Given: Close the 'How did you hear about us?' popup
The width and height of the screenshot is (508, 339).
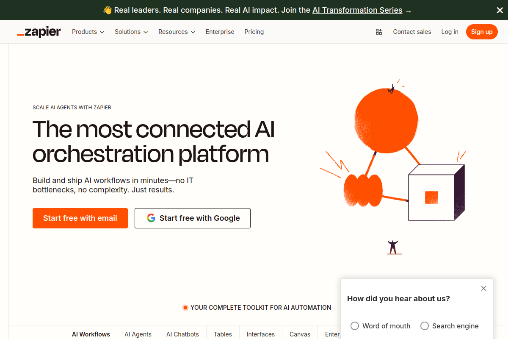Looking at the screenshot, I should (483, 288).
